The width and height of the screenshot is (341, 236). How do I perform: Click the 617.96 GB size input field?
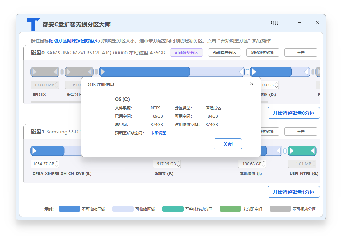166,164
